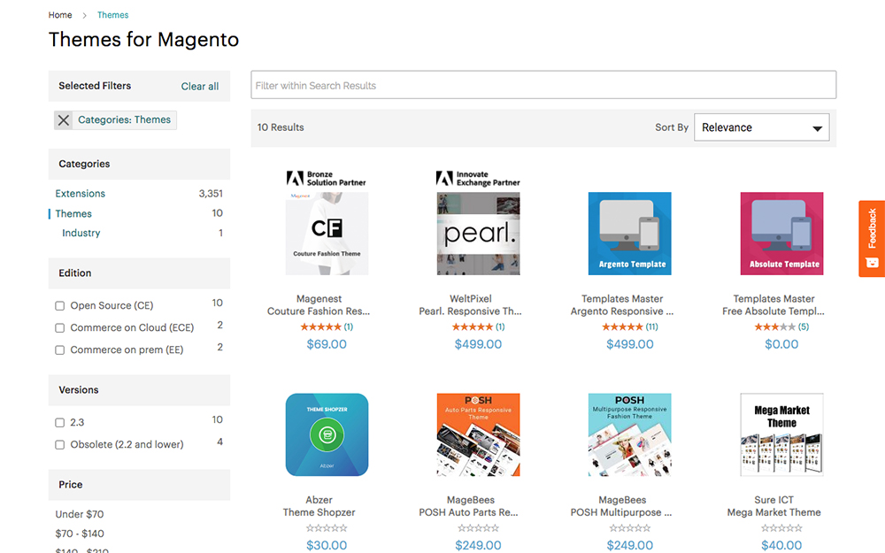Select the 2.3 version checkbox
This screenshot has width=885, height=553.
coord(60,423)
